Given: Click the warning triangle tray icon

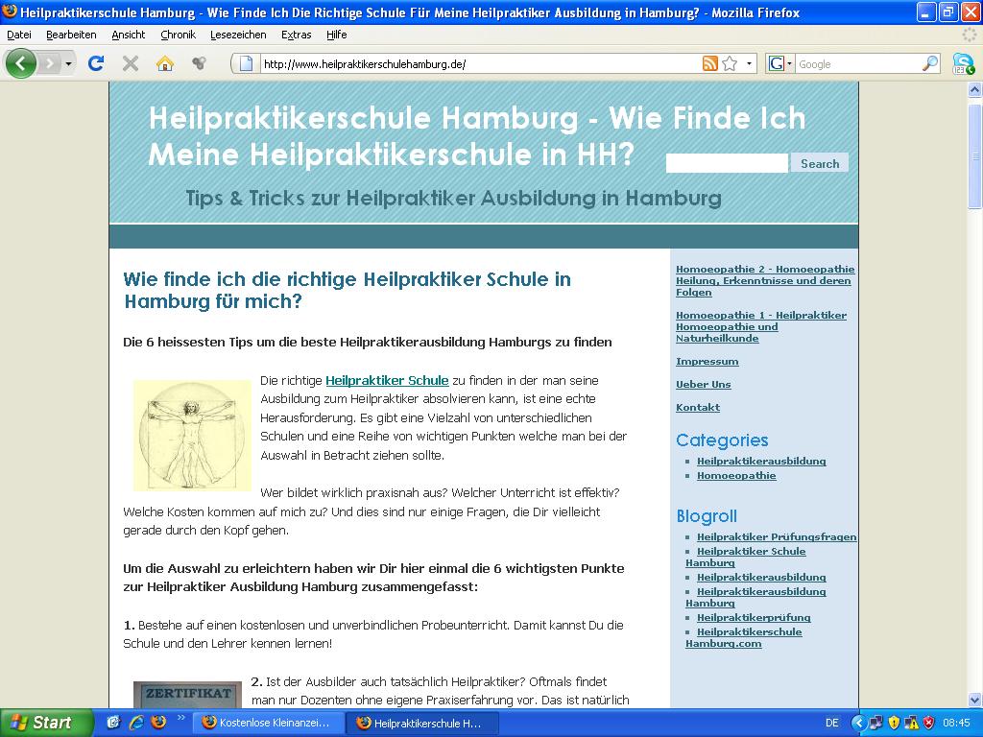Looking at the screenshot, I should pyautogui.click(x=911, y=723).
